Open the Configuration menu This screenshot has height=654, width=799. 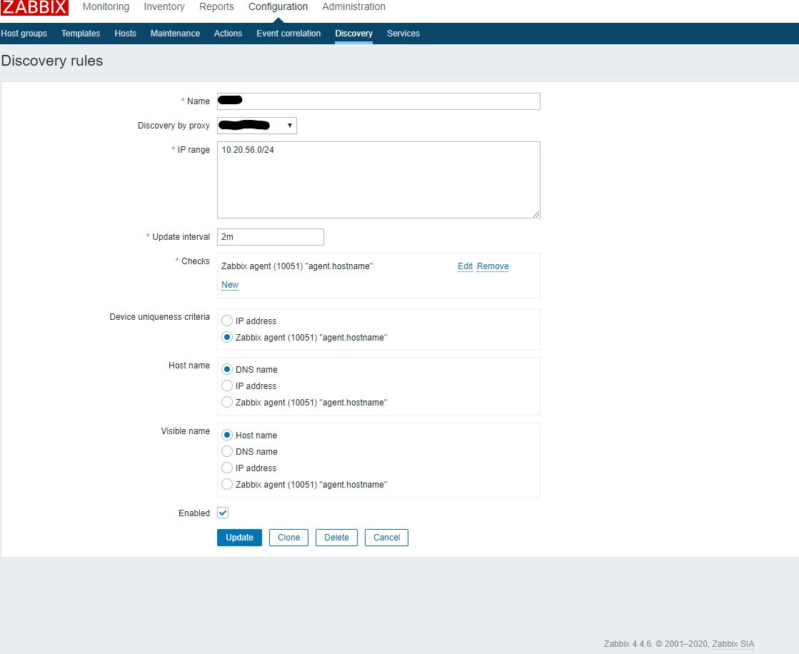[x=278, y=6]
